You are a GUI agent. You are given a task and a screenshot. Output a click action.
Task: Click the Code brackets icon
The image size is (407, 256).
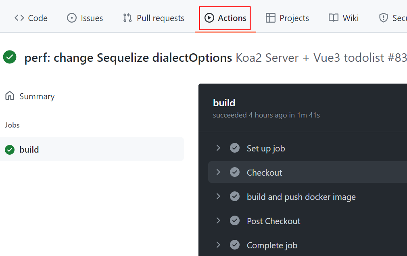pyautogui.click(x=19, y=18)
